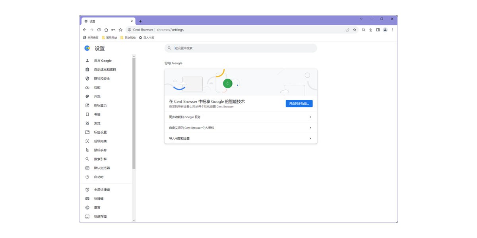Image resolution: width=477 pixels, height=238 pixels.
Task: Click the 默认浏览器 window icon
Action: click(x=87, y=168)
